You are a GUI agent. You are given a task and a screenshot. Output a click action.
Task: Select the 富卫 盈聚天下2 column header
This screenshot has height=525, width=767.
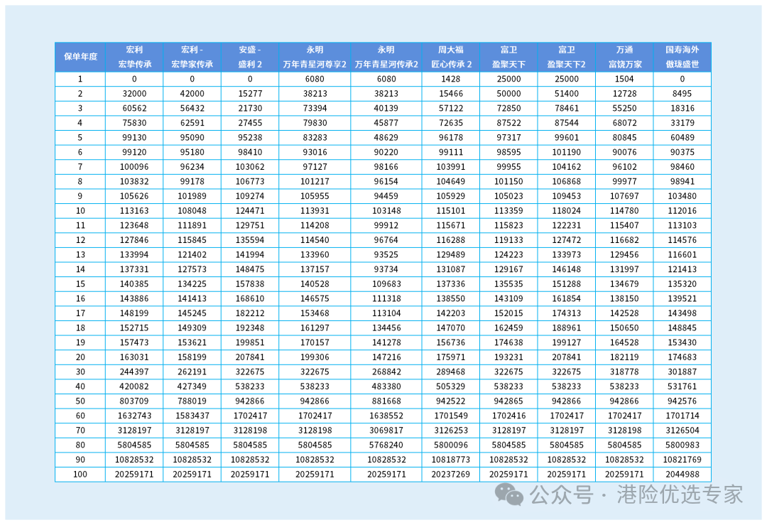coord(567,57)
